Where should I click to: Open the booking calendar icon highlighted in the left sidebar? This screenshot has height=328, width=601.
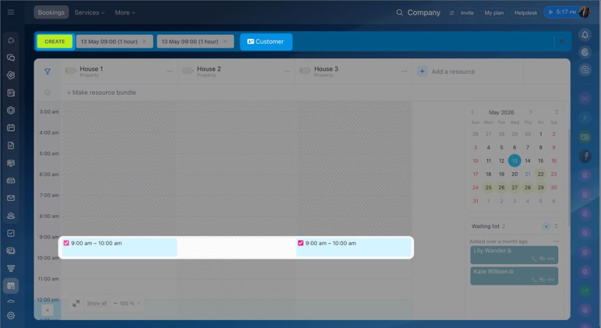click(11, 285)
